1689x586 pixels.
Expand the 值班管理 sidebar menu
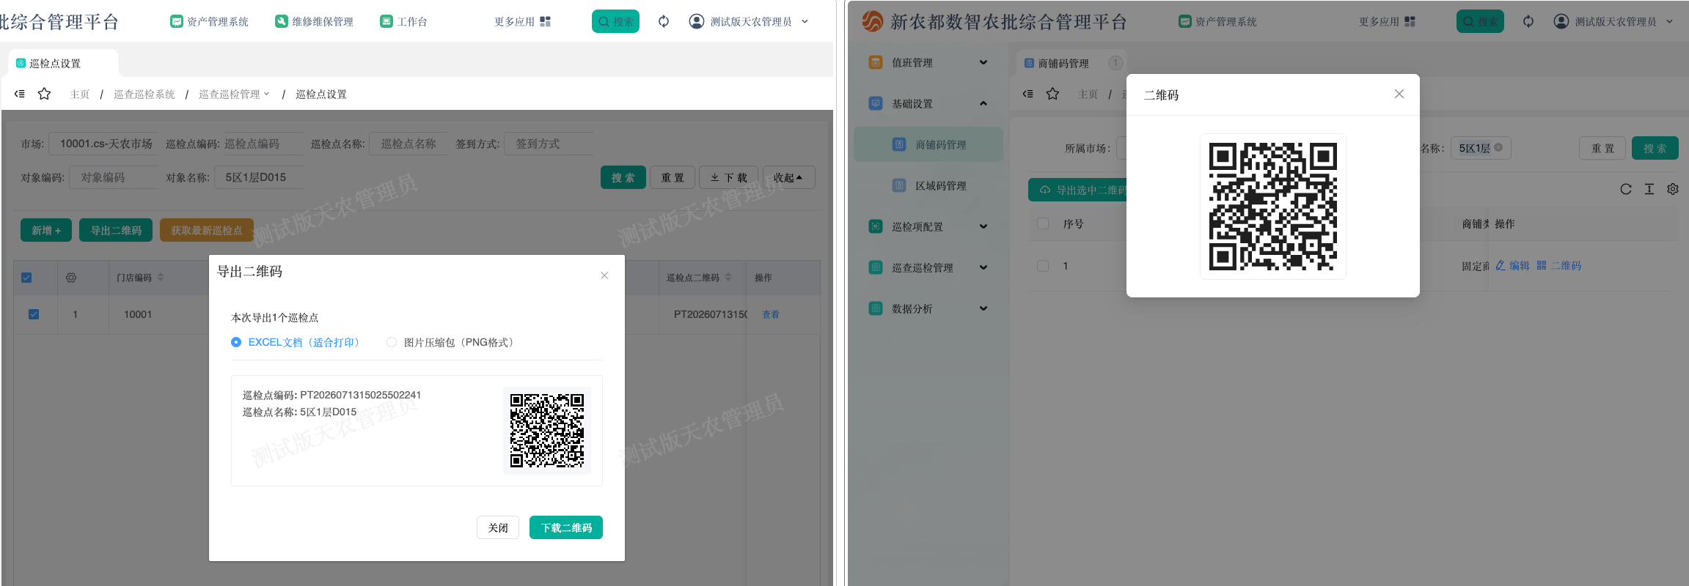928,63
